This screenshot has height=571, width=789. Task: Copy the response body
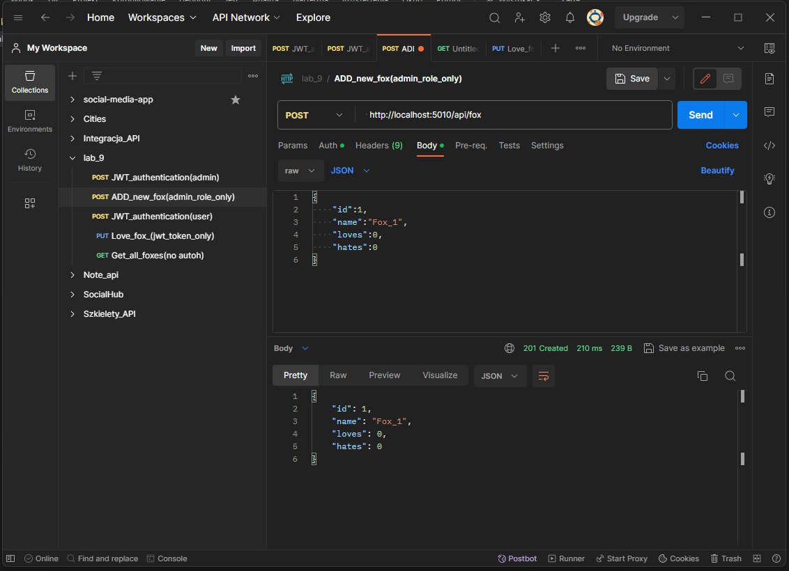[x=703, y=376]
